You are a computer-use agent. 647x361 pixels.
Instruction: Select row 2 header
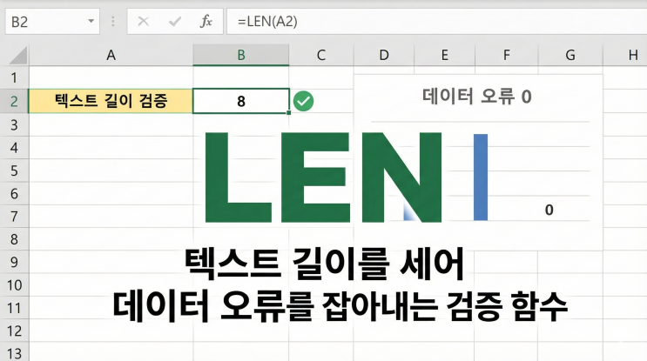pyautogui.click(x=15, y=101)
